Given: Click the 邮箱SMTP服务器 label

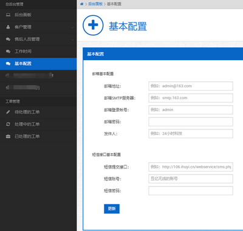Looking at the screenshot, I should [x=120, y=98].
